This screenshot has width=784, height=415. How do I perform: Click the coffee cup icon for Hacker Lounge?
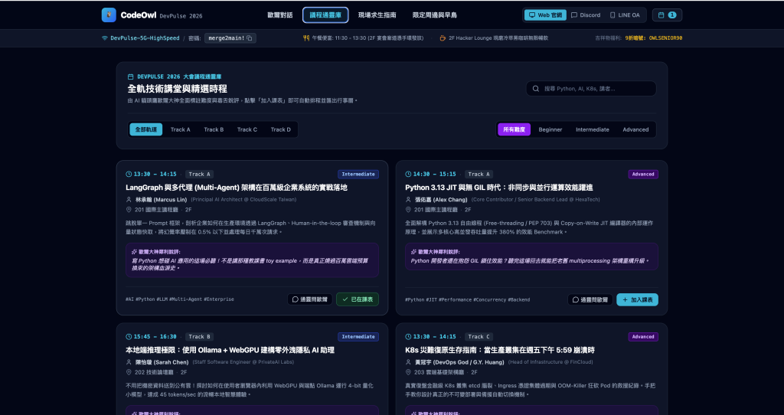443,38
